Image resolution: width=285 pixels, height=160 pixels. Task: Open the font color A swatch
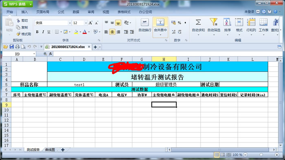pos(85,32)
